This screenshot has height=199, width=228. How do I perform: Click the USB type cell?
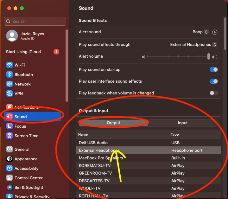175,143
